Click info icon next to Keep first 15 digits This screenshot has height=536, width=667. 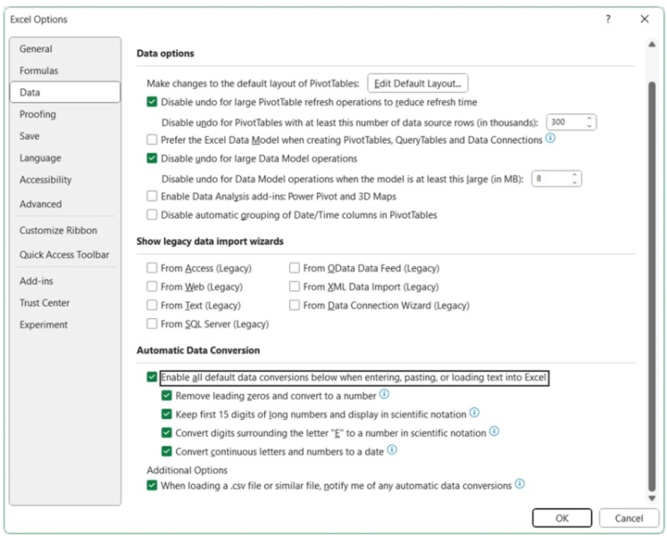point(474,413)
